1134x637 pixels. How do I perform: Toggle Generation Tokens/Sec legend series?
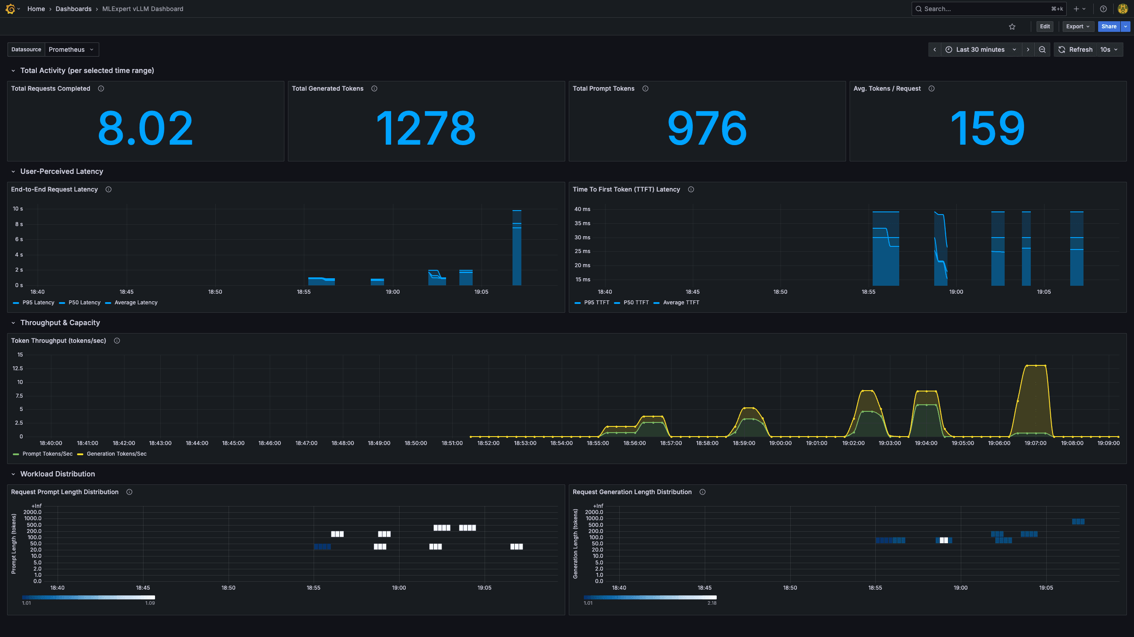pyautogui.click(x=116, y=454)
